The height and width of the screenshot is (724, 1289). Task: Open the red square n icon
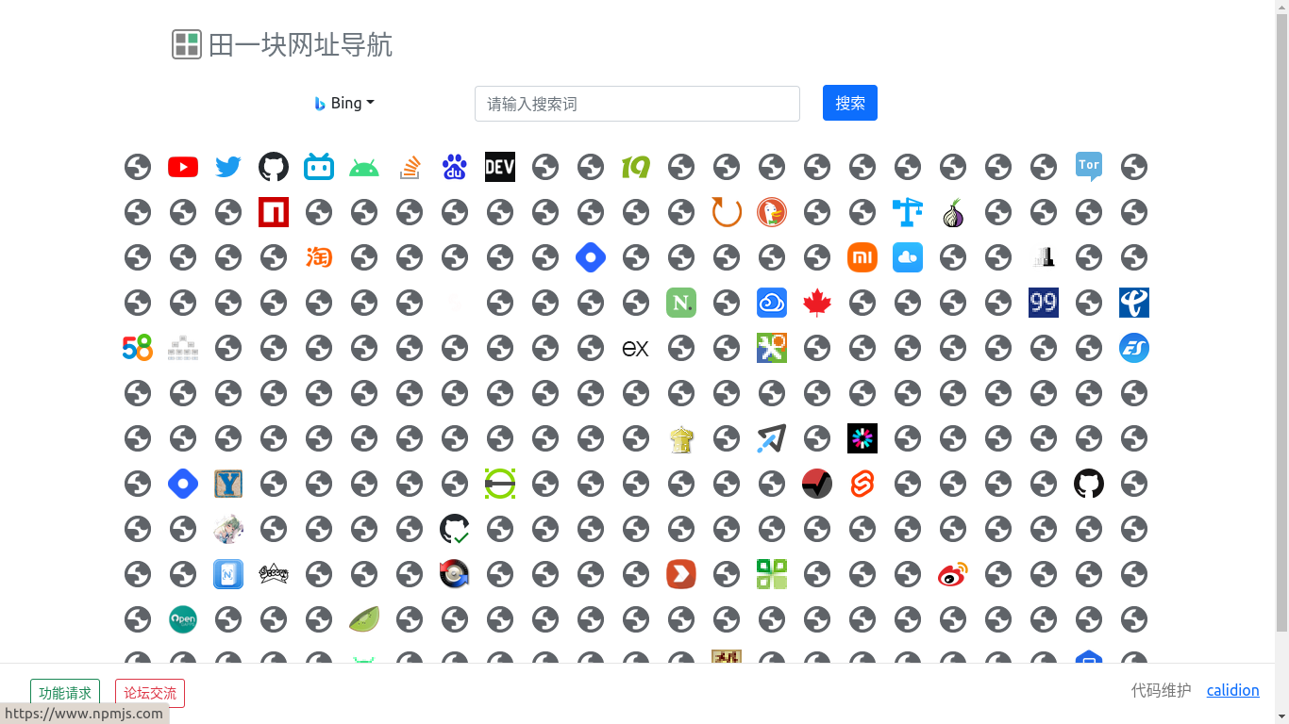(x=274, y=212)
